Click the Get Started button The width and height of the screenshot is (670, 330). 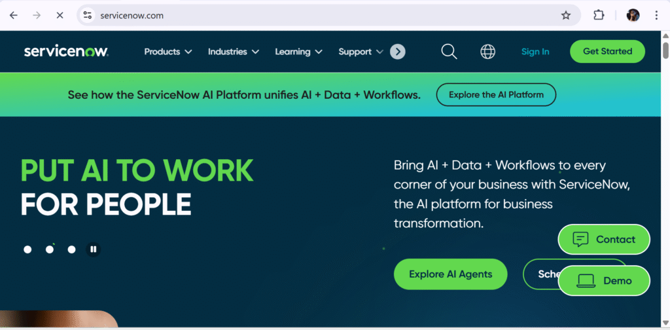(607, 51)
